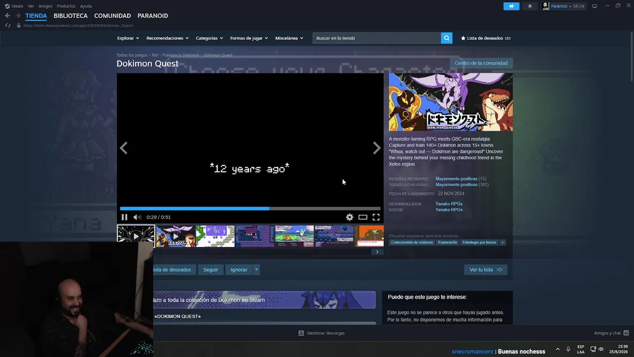Open the Productos menu
Viewport: 634px width, 357px height.
66,6
